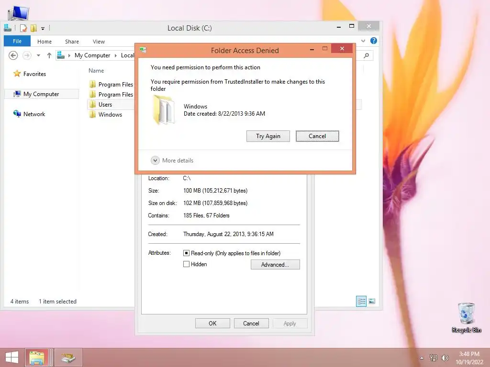Toggle the Hidden attribute checkbox
The image size is (490, 367).
coord(186,264)
